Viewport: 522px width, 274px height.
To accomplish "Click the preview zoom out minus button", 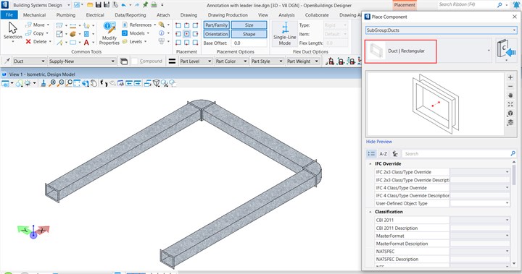I will coord(510,86).
